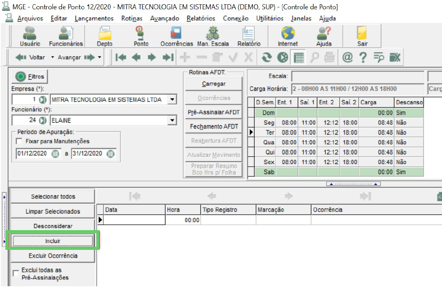Click the Carga Horária field
The width and height of the screenshot is (442, 287).
tap(357, 89)
